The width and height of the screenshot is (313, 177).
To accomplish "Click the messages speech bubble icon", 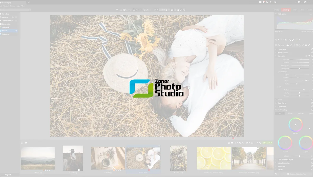I will pyautogui.click(x=260, y=2).
